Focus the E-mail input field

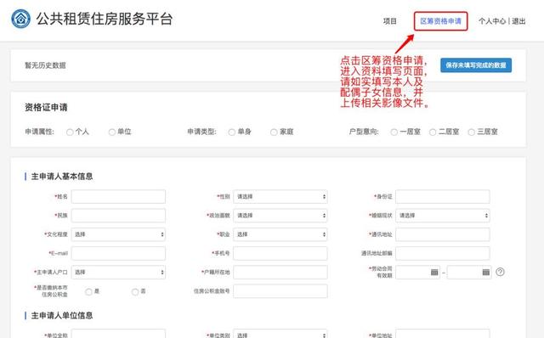118,253
